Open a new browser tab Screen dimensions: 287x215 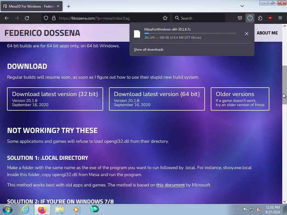pyautogui.click(x=68, y=6)
